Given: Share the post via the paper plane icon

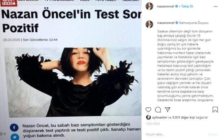Looking at the screenshot, I should pos(167,109).
